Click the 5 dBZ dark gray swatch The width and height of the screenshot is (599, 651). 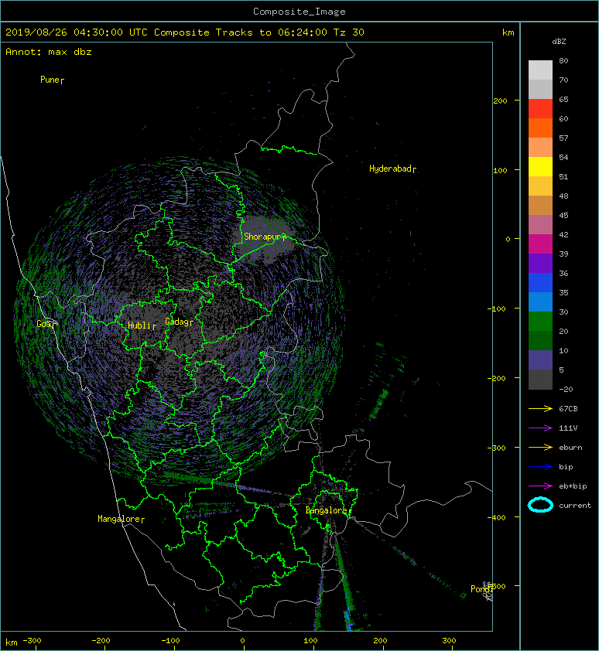(540, 379)
